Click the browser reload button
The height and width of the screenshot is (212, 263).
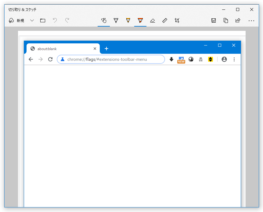50,59
